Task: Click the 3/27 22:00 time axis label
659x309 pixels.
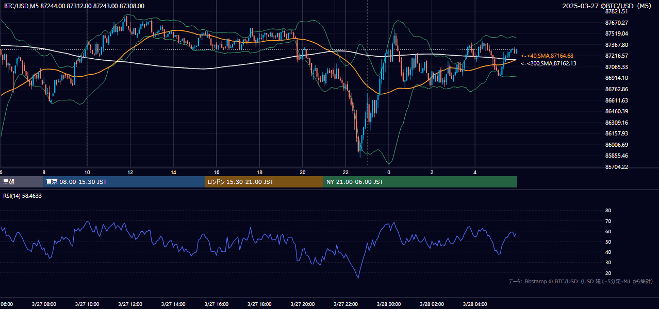Action: (x=345, y=304)
